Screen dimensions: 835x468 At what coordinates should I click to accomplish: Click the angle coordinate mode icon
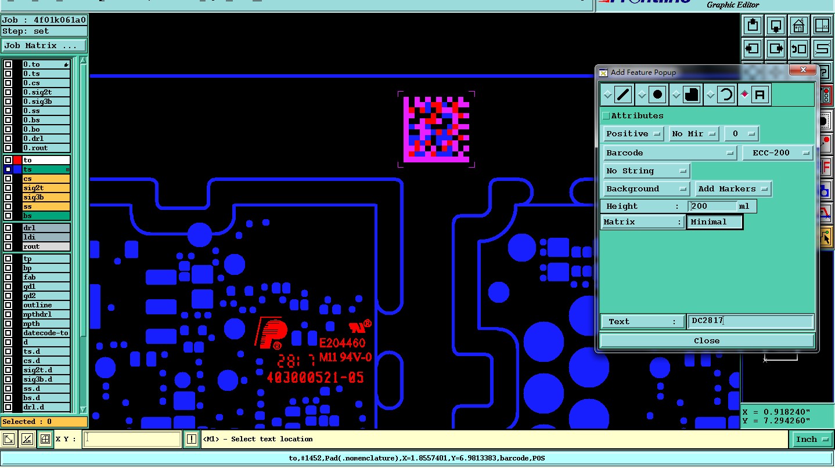[x=27, y=440]
